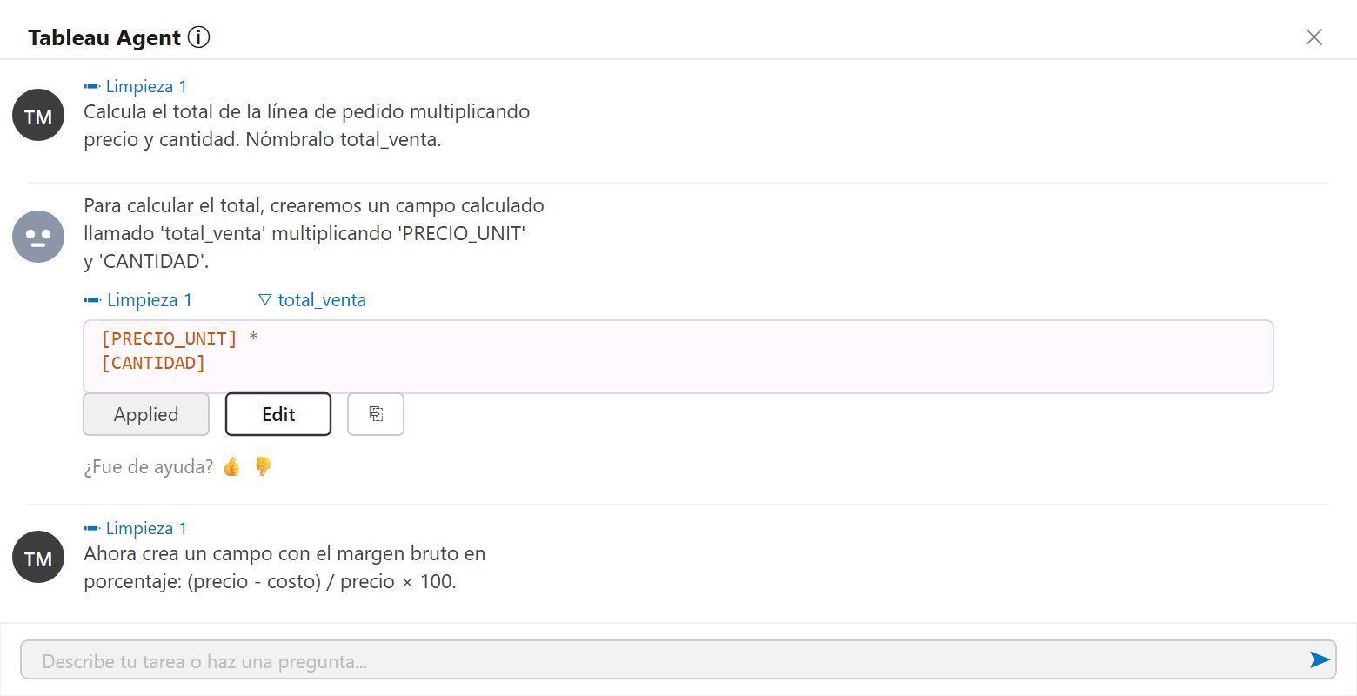The height and width of the screenshot is (696, 1357).
Task: Give thumbs up feedback
Action: (x=231, y=467)
